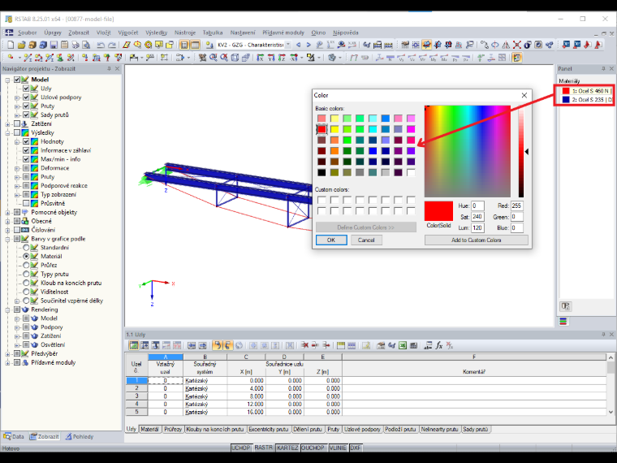Click the Save (floppy disk) icon
Viewport: 617px width, 463px height.
pos(54,45)
